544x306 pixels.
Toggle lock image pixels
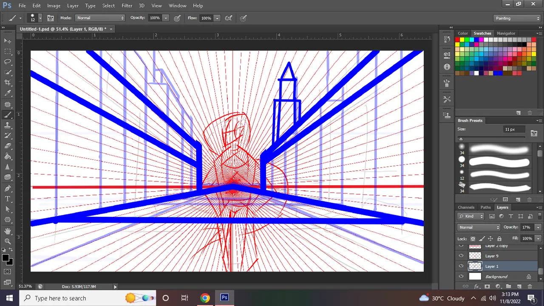482,238
